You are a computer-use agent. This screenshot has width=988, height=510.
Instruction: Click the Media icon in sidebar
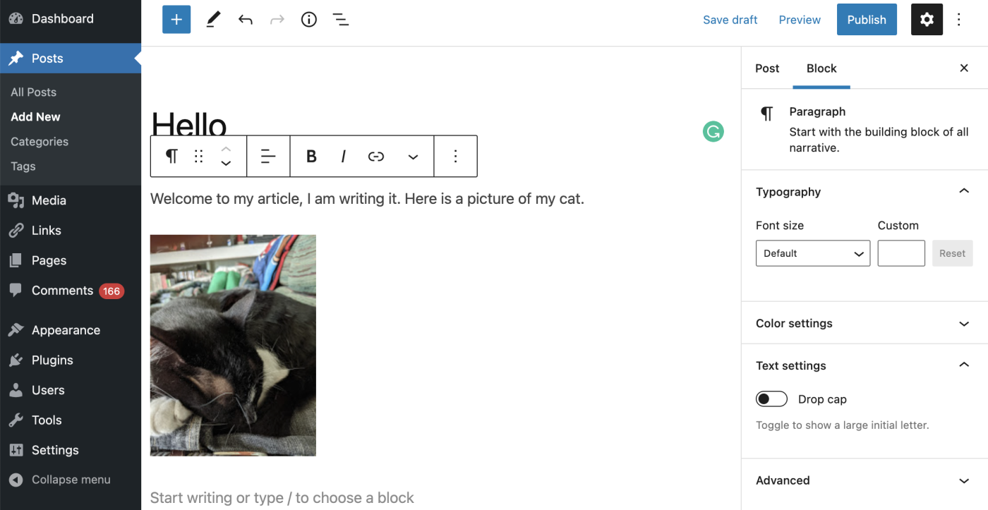[x=16, y=200]
